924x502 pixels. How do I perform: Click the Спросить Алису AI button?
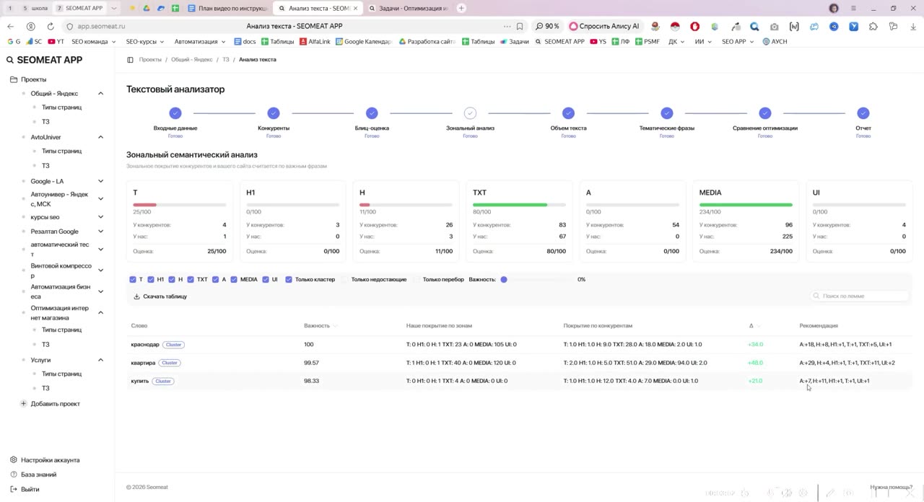pyautogui.click(x=604, y=26)
